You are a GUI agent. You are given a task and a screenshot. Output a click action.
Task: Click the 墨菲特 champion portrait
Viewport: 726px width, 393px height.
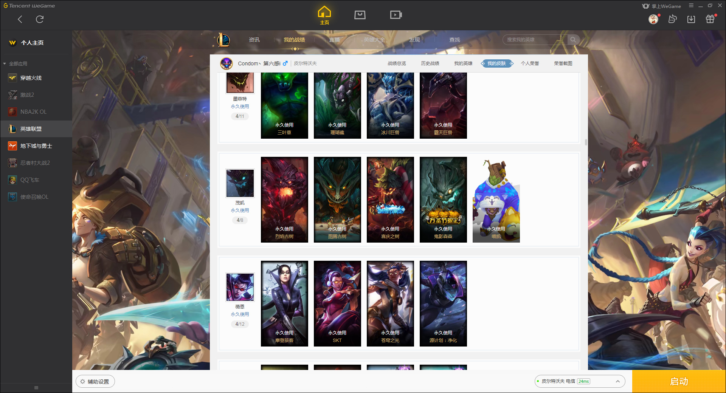tap(240, 83)
